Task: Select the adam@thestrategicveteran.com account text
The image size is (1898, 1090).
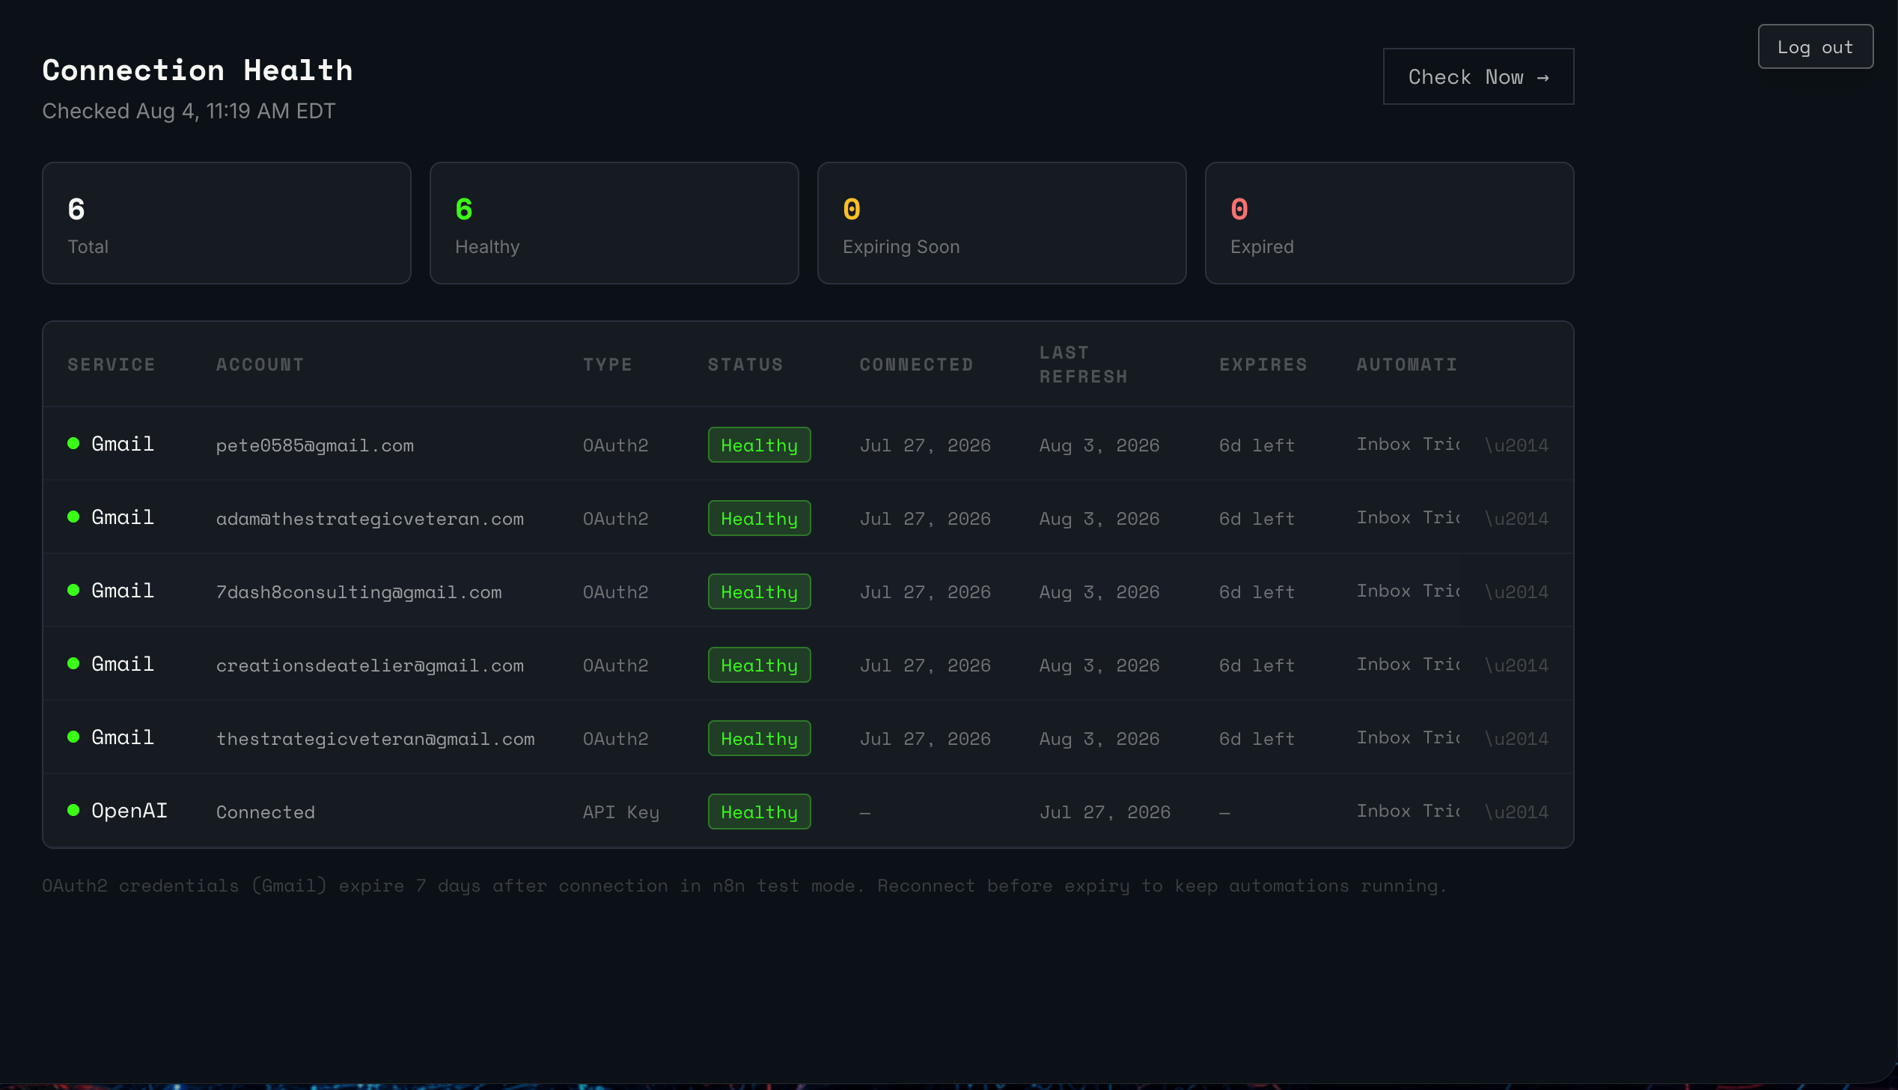Action: click(370, 519)
